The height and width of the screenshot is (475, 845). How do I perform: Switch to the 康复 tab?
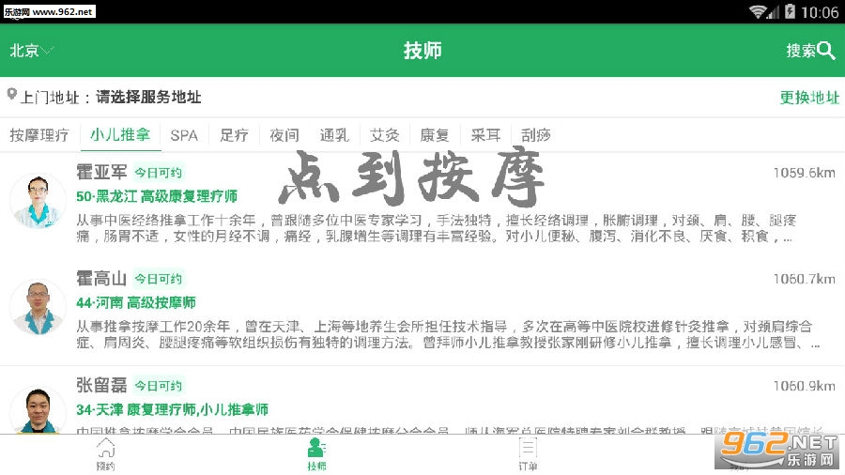tap(435, 135)
